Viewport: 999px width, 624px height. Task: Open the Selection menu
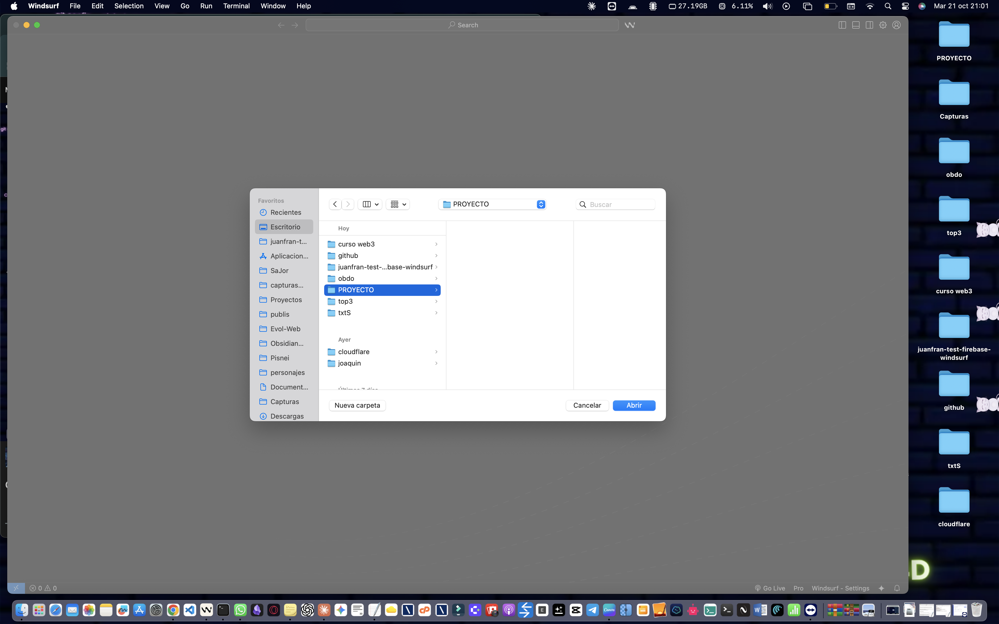[129, 6]
